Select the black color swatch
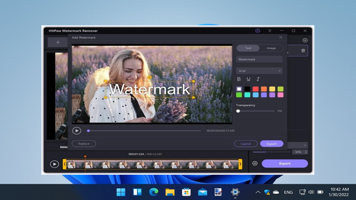 (x=247, y=89)
